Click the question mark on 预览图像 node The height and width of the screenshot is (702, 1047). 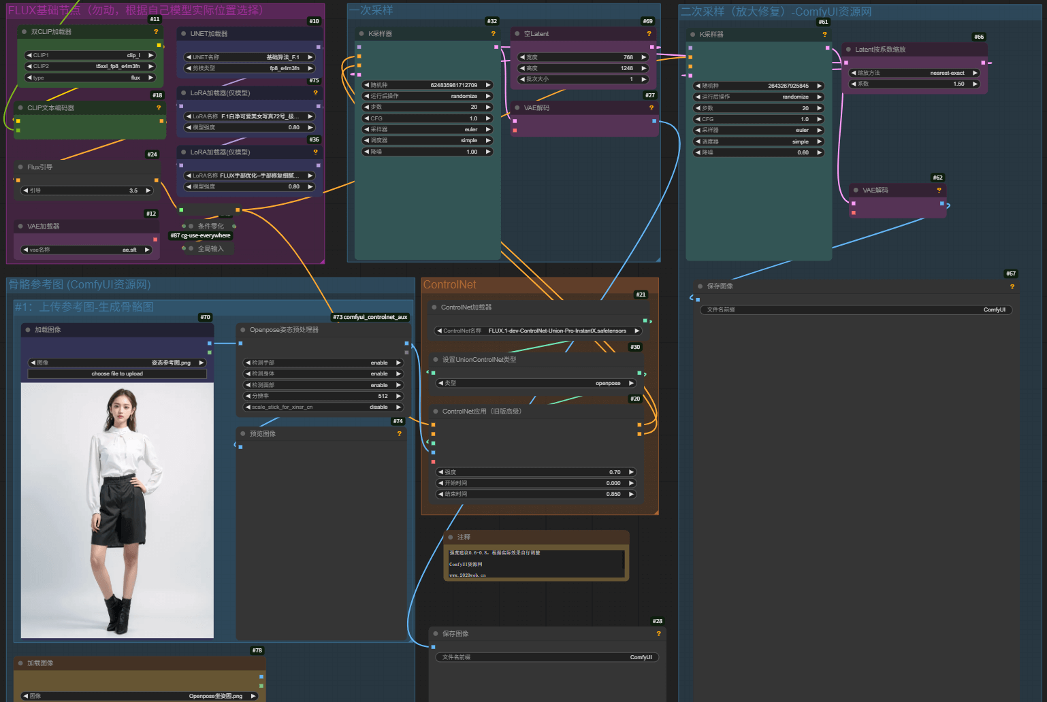(400, 434)
